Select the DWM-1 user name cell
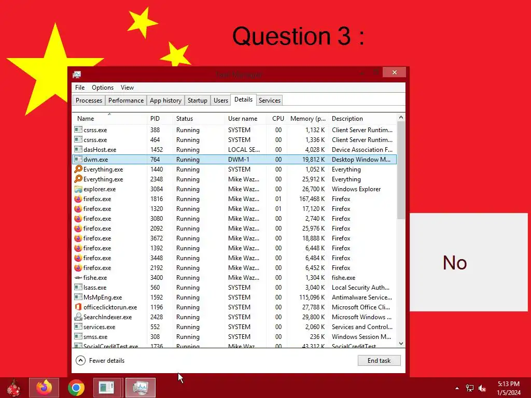This screenshot has height=398, width=531. (x=239, y=159)
